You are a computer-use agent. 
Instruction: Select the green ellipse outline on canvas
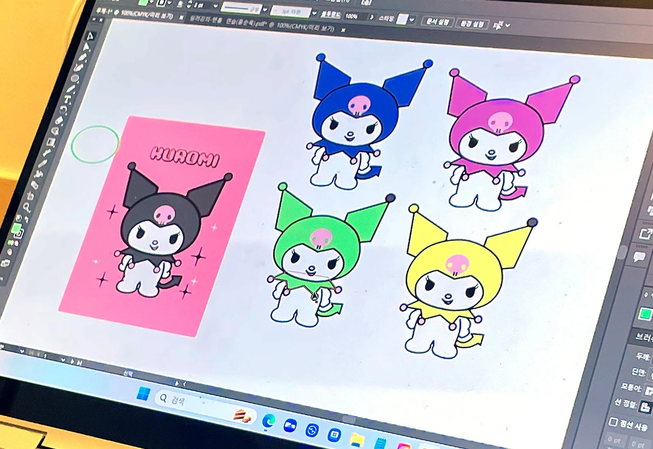click(x=95, y=144)
